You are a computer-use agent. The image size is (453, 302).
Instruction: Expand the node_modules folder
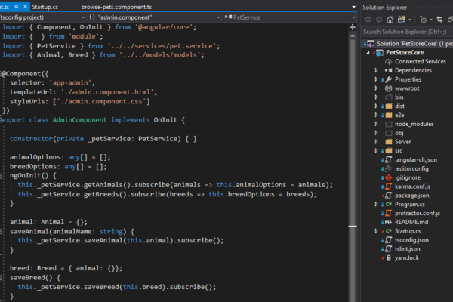pyautogui.click(x=376, y=124)
